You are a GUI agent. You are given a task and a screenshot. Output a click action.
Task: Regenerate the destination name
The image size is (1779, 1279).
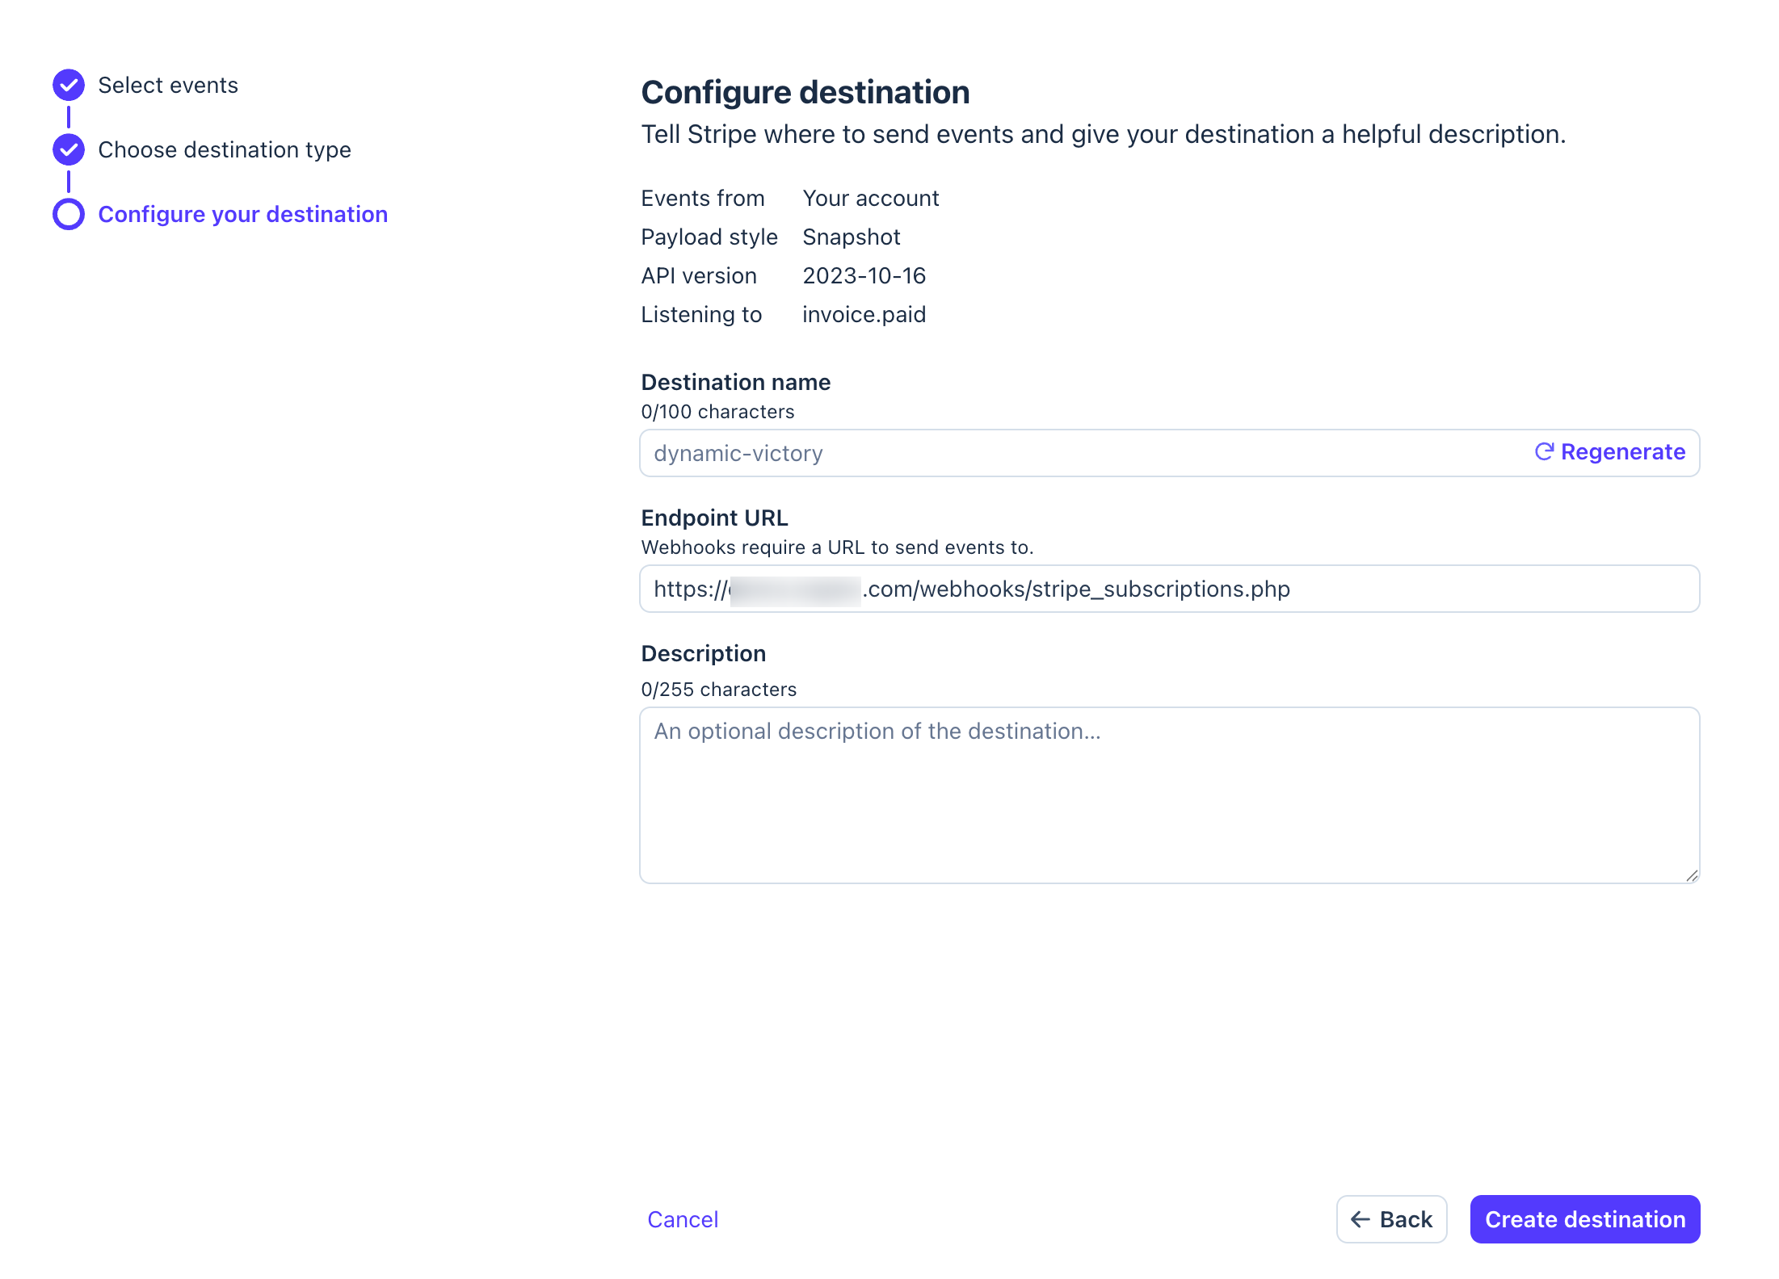pos(1610,451)
